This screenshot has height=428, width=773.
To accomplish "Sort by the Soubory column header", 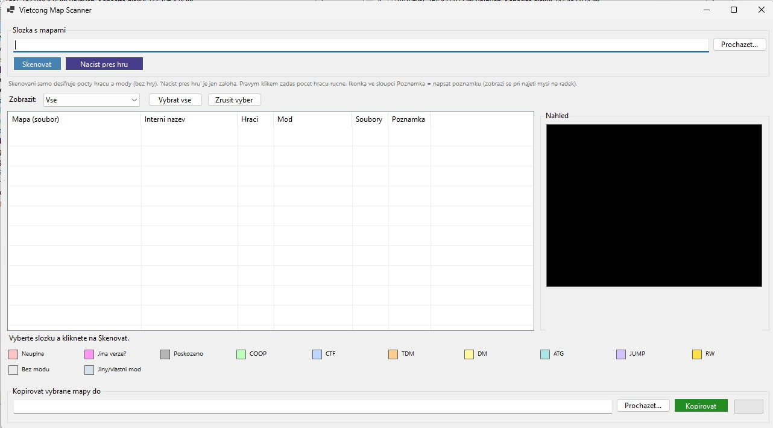I will click(370, 119).
